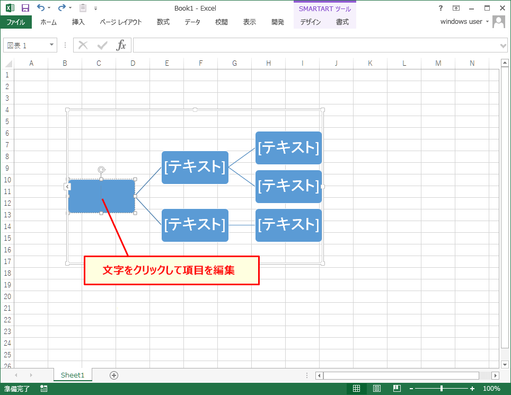The image size is (511, 395).
Task: Add a new sheet with the plus button
Action: click(x=113, y=375)
